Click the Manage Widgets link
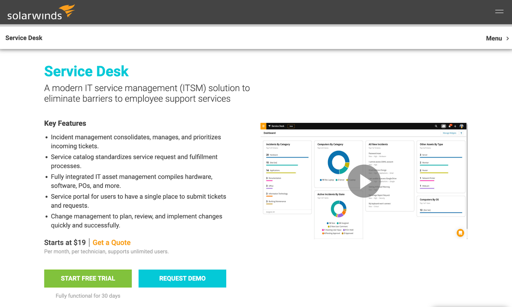The image size is (512, 307). click(x=450, y=133)
